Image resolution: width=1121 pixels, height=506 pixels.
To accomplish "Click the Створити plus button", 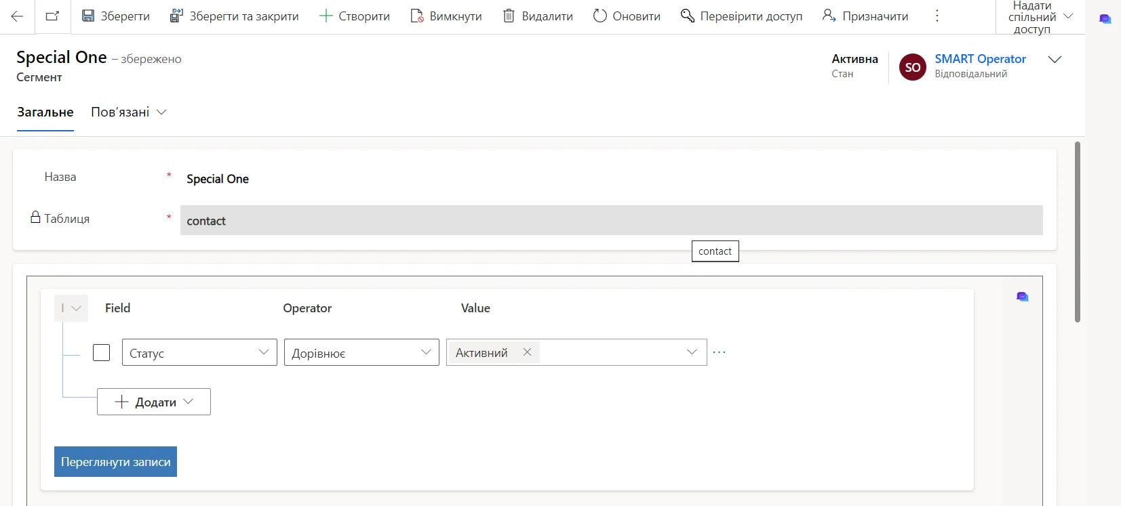I will pos(355,16).
